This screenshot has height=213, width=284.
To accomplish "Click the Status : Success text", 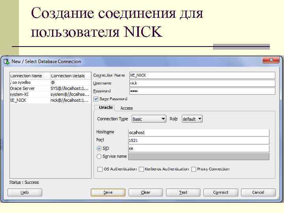I will click(x=24, y=182).
